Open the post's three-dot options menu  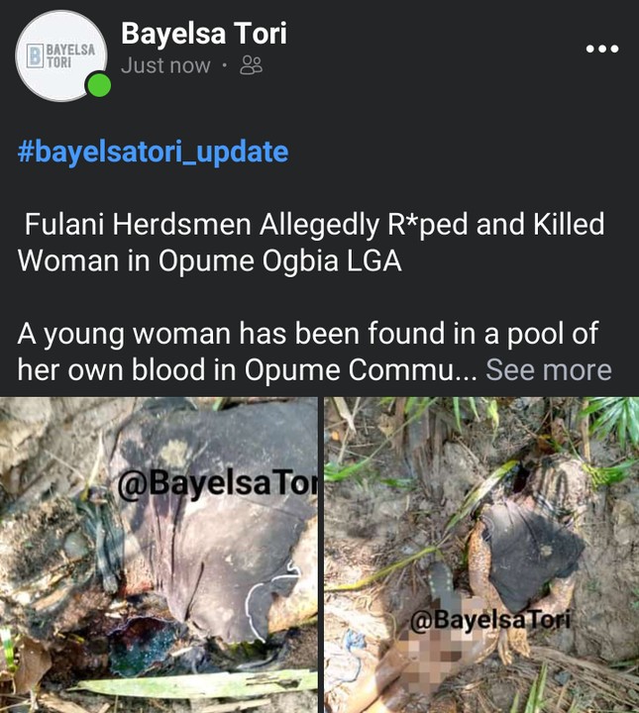tap(601, 50)
